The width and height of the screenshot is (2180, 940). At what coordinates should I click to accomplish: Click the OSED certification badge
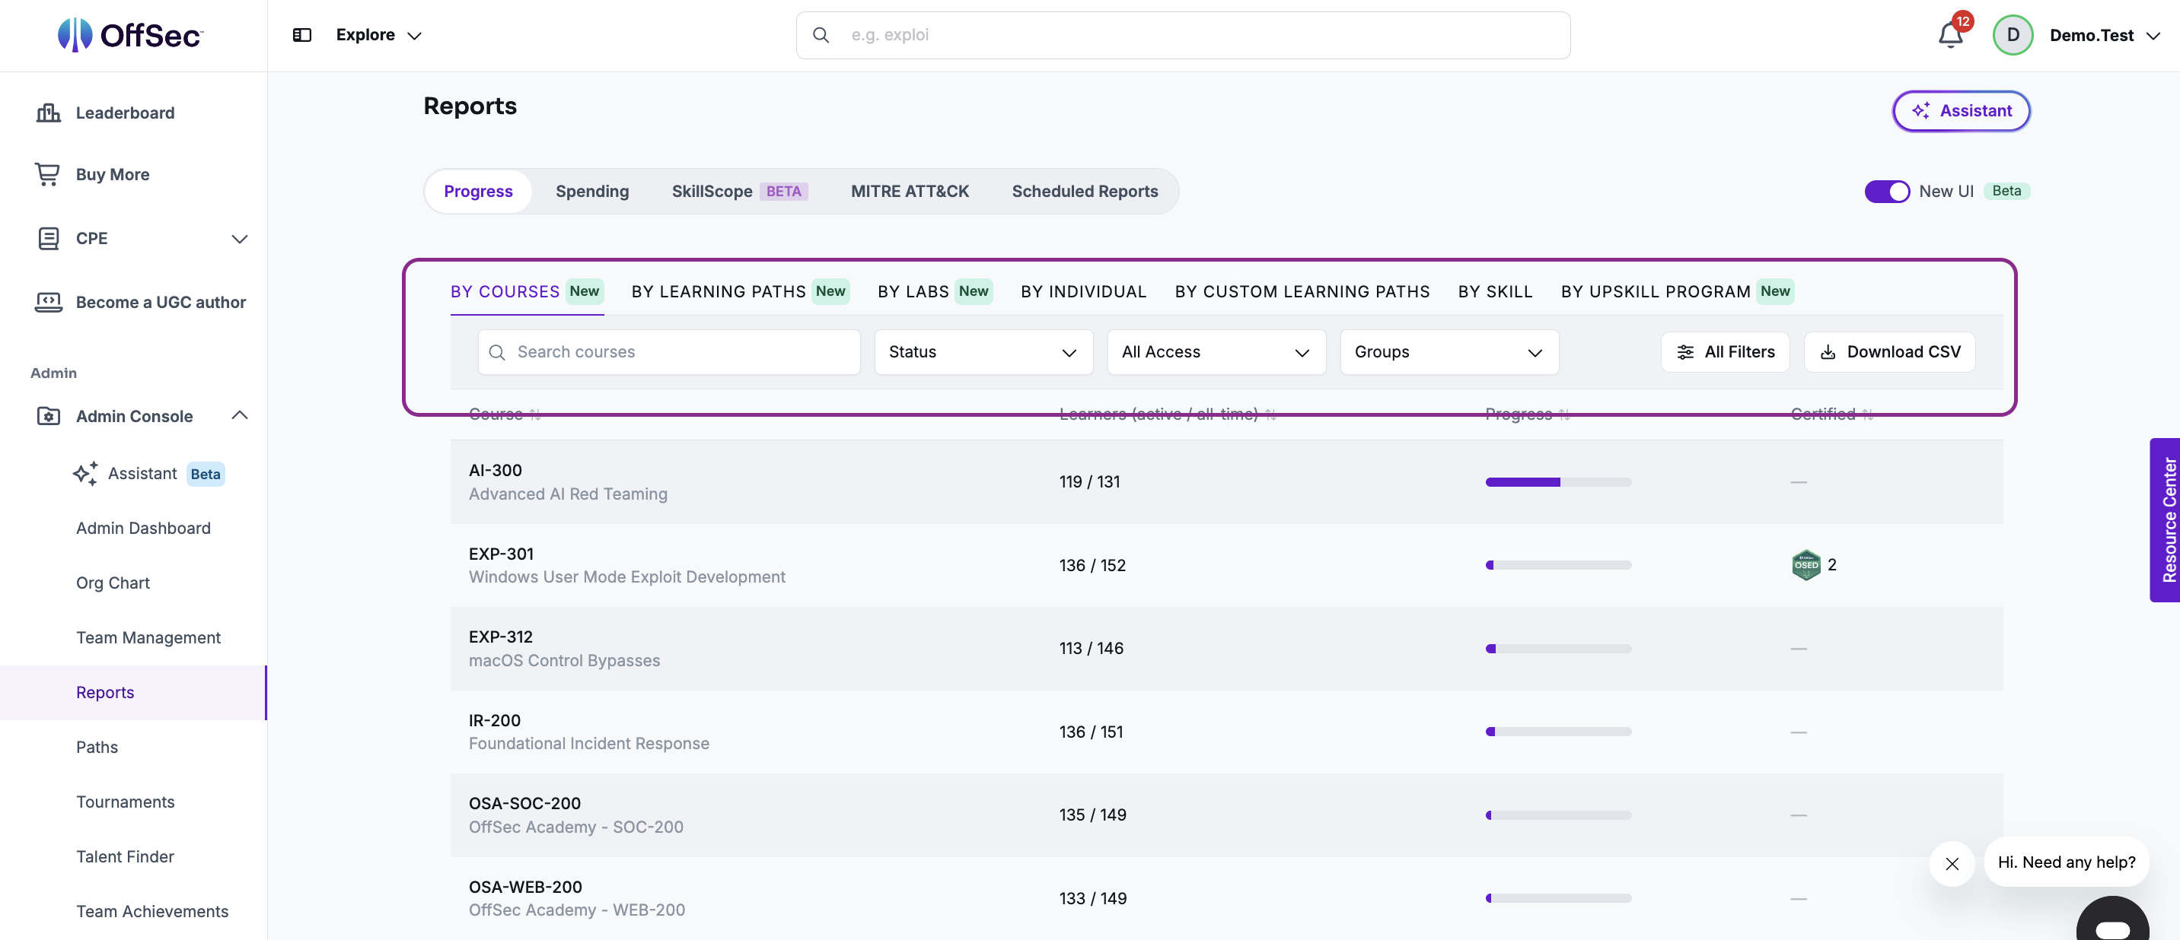click(1806, 564)
